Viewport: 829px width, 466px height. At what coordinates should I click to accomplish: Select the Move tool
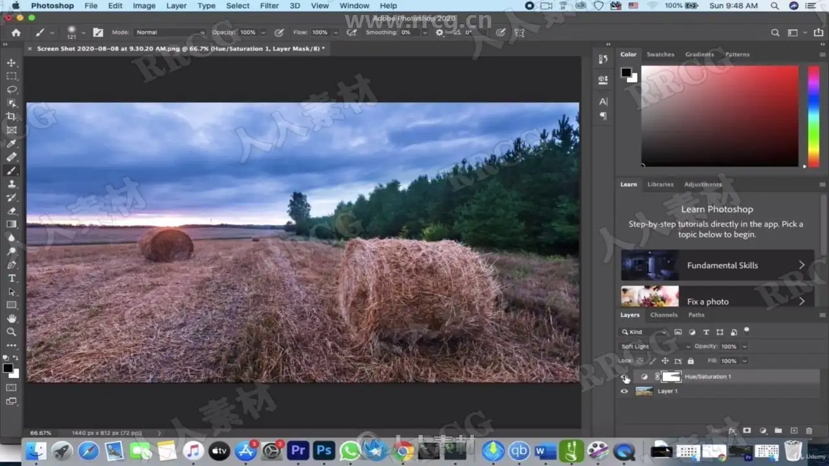(x=12, y=63)
